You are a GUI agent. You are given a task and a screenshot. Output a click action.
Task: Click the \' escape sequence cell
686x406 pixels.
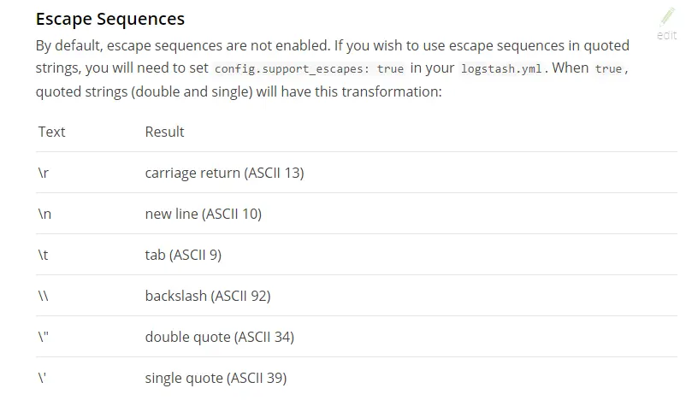[x=42, y=379]
